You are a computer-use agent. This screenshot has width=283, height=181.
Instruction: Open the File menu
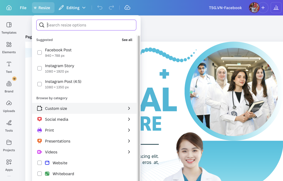(23, 8)
